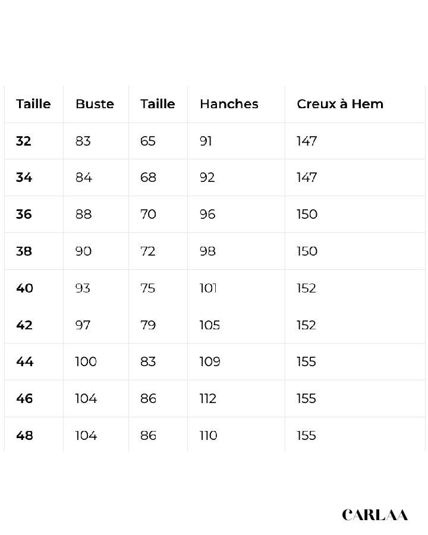Select the Buste column header

[95, 104]
